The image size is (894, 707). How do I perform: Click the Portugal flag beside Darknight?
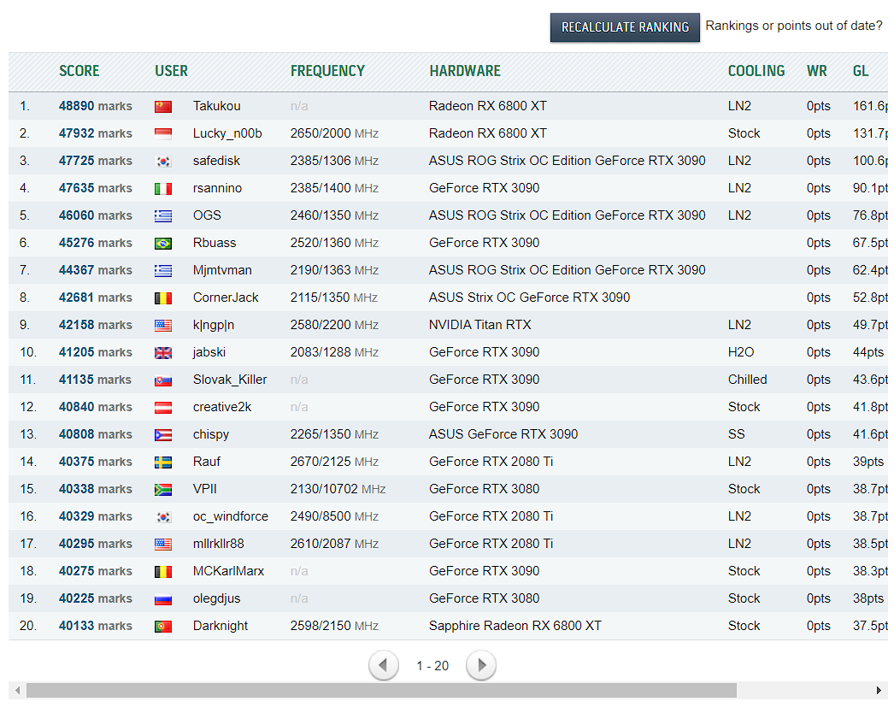tap(163, 627)
